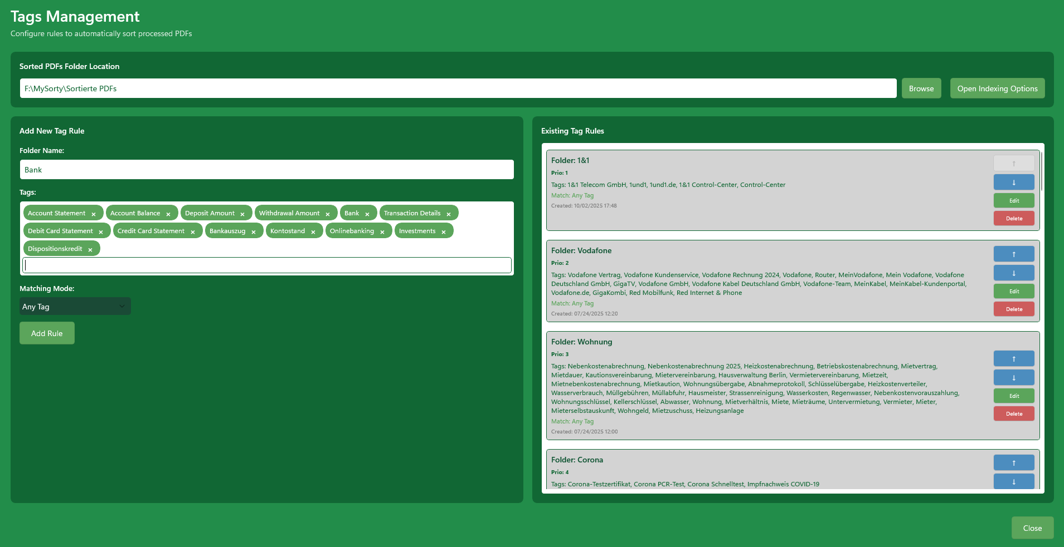Remove the "Credit Card Statement" tag
1064x547 pixels.
(193, 230)
